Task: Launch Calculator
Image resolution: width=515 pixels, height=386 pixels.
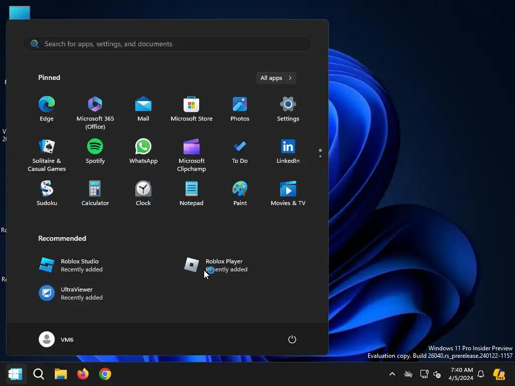Action: [95, 194]
